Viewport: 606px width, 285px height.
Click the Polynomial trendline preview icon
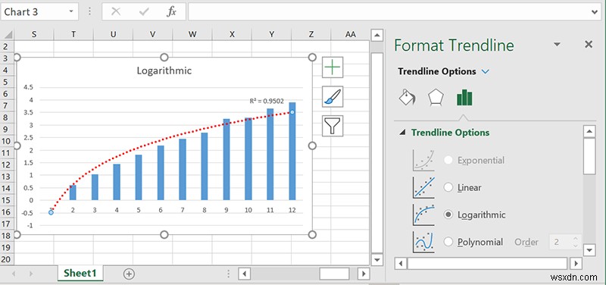pos(423,242)
